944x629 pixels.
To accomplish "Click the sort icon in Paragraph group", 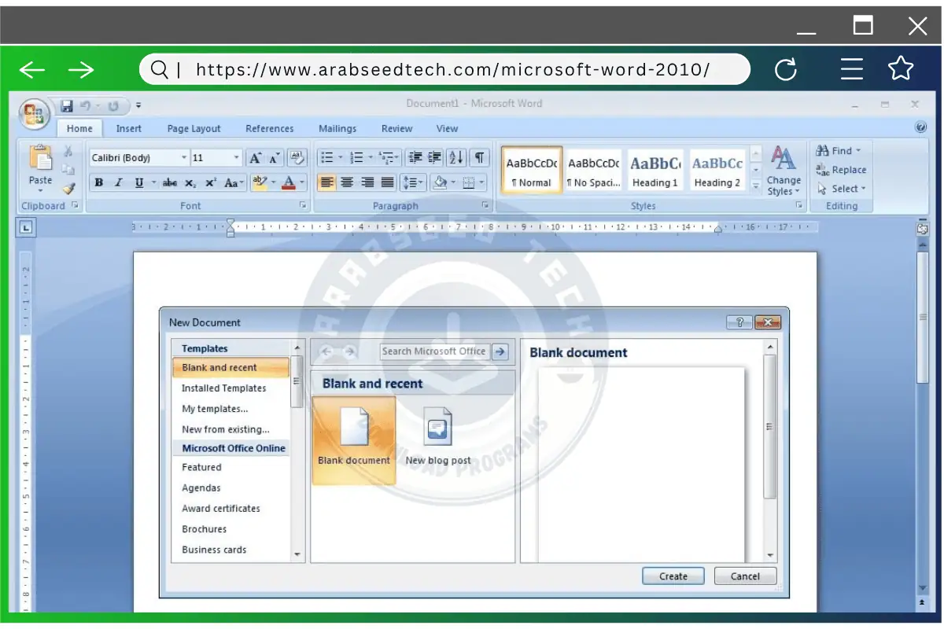I will pyautogui.click(x=456, y=157).
